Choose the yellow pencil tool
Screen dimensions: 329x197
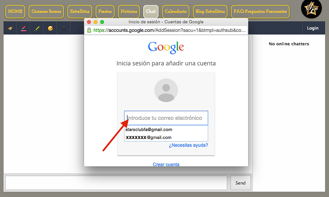[37, 28]
